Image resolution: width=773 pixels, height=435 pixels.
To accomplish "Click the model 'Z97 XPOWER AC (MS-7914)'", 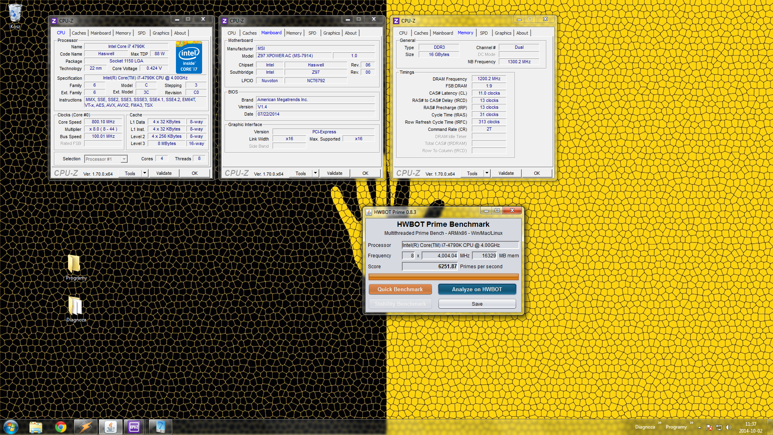I will pyautogui.click(x=293, y=56).
